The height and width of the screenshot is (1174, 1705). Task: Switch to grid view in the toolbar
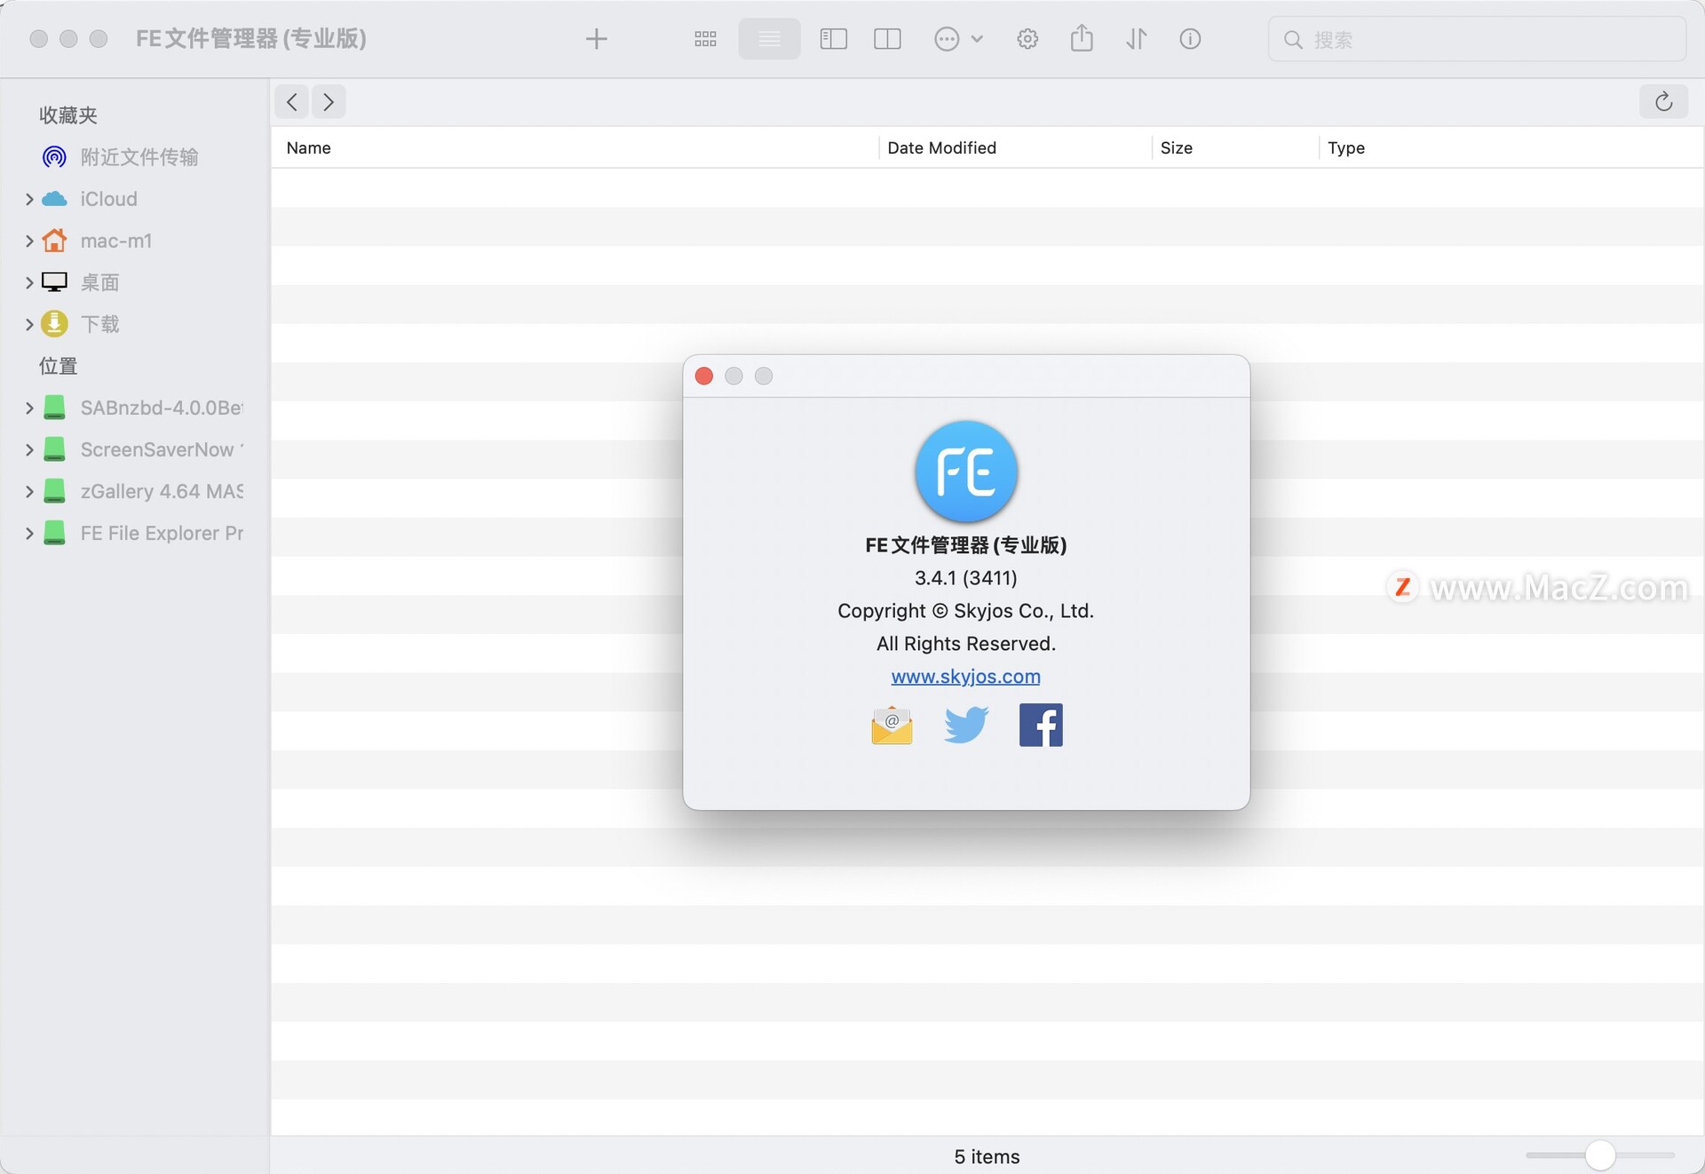(x=704, y=39)
